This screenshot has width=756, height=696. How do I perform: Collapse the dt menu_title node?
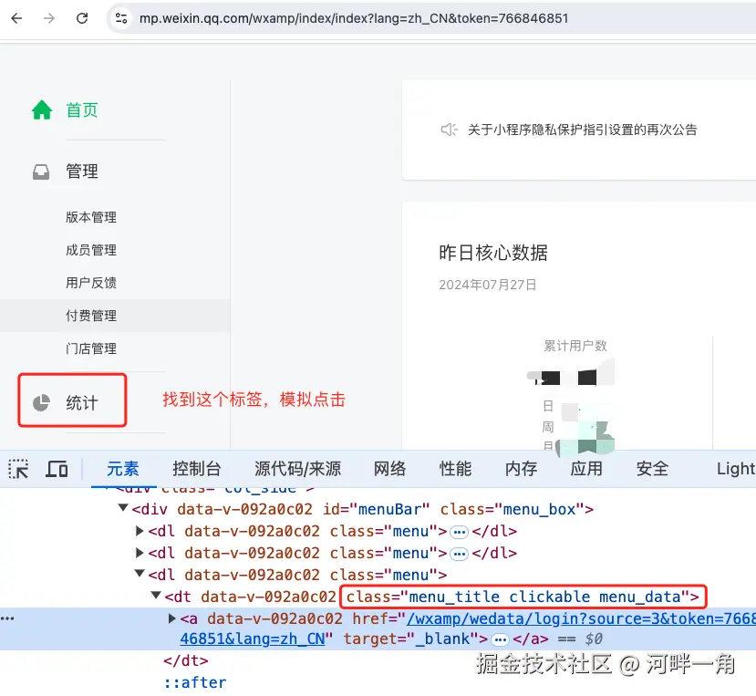tap(156, 595)
